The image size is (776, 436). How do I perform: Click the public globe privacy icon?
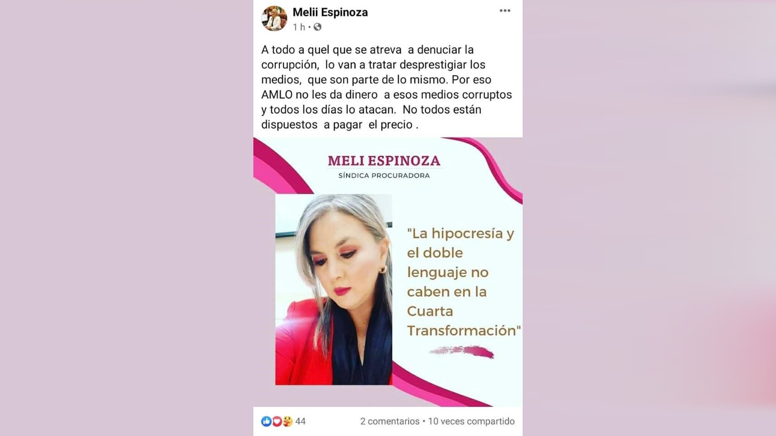point(317,27)
